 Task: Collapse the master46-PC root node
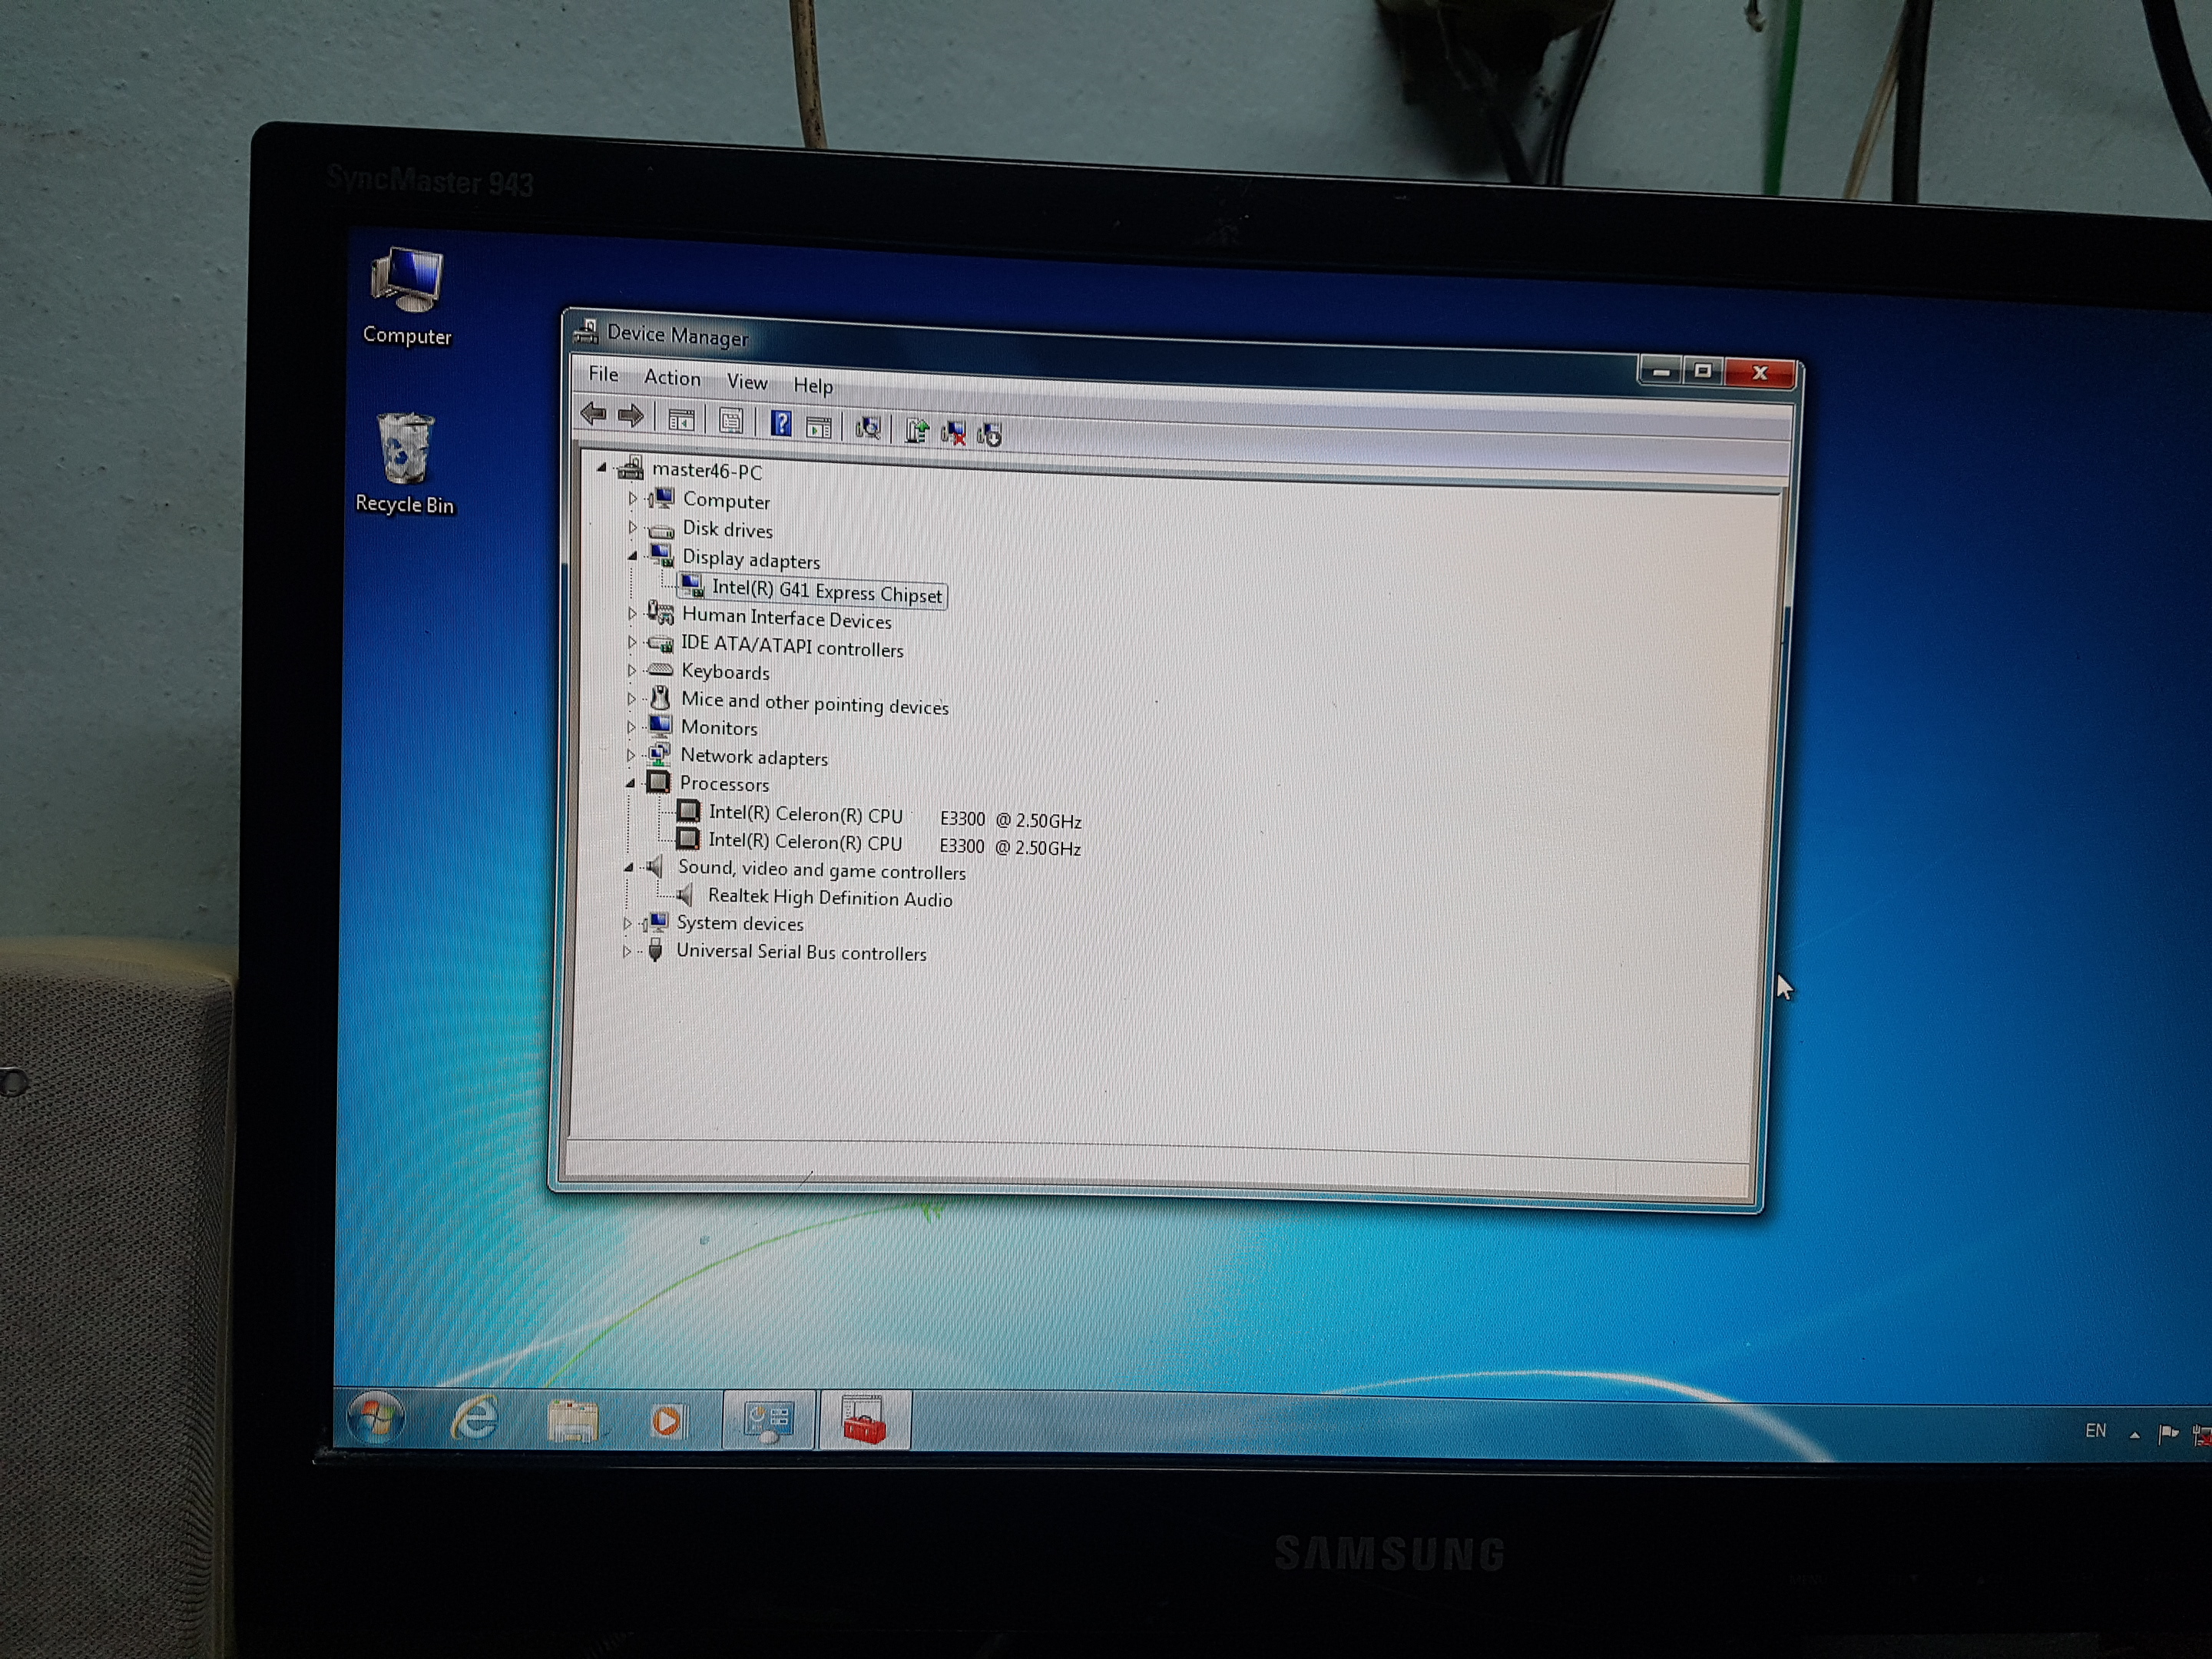pos(601,467)
